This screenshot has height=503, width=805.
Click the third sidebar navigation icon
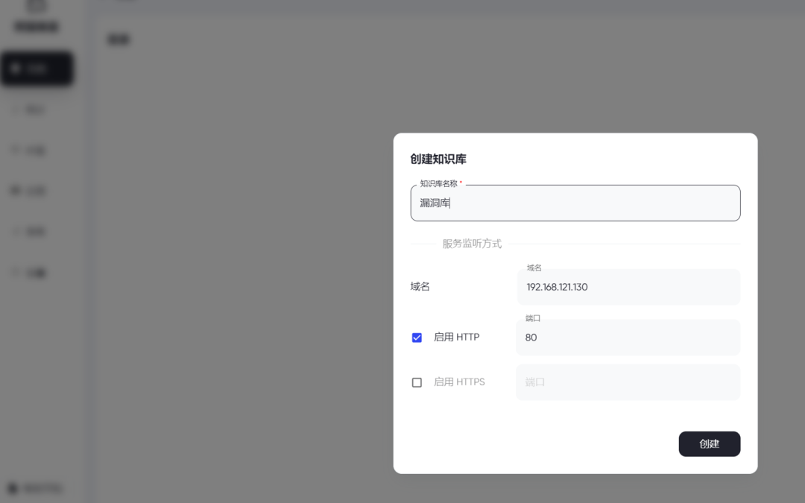pos(16,150)
